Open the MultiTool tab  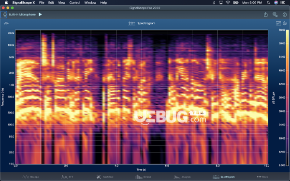(x=105, y=177)
